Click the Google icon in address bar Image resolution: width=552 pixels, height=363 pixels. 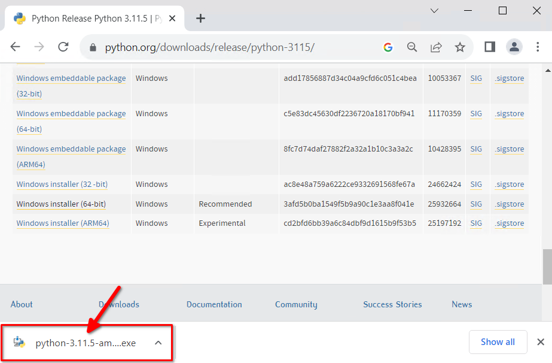pos(388,47)
